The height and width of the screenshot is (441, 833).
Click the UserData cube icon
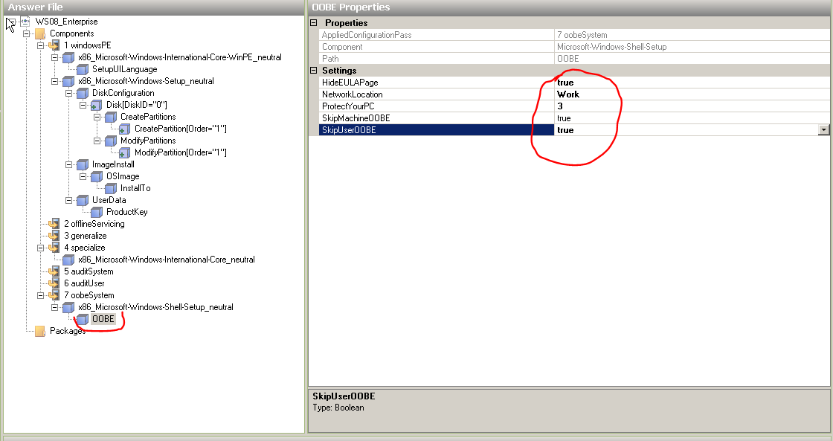(83, 200)
